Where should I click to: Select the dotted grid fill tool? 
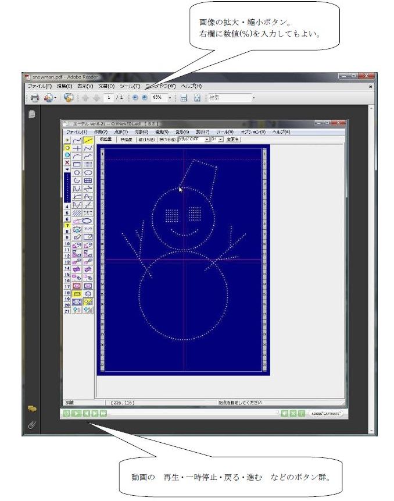click(88, 165)
